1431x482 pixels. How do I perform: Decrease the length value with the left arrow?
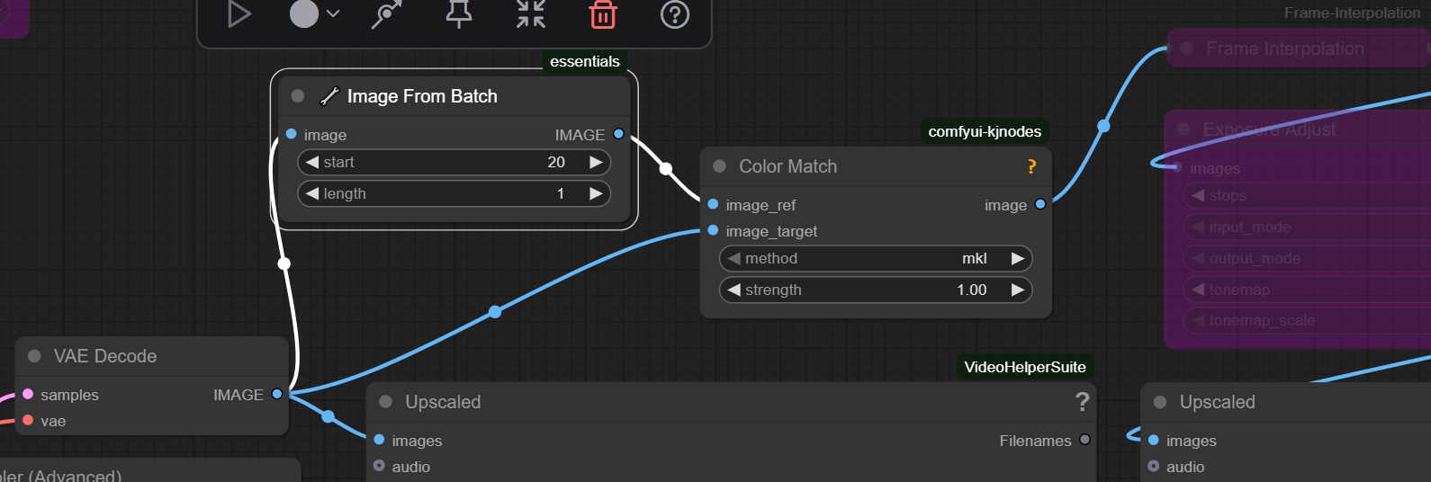(x=312, y=193)
